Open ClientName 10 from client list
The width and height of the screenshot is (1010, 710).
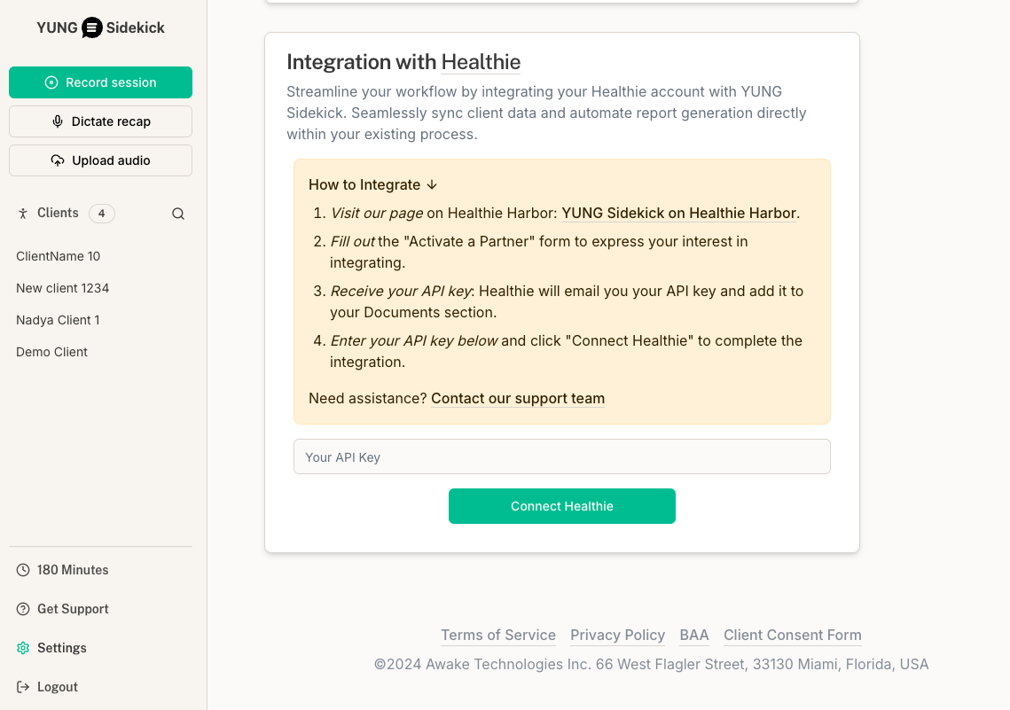[x=58, y=256]
